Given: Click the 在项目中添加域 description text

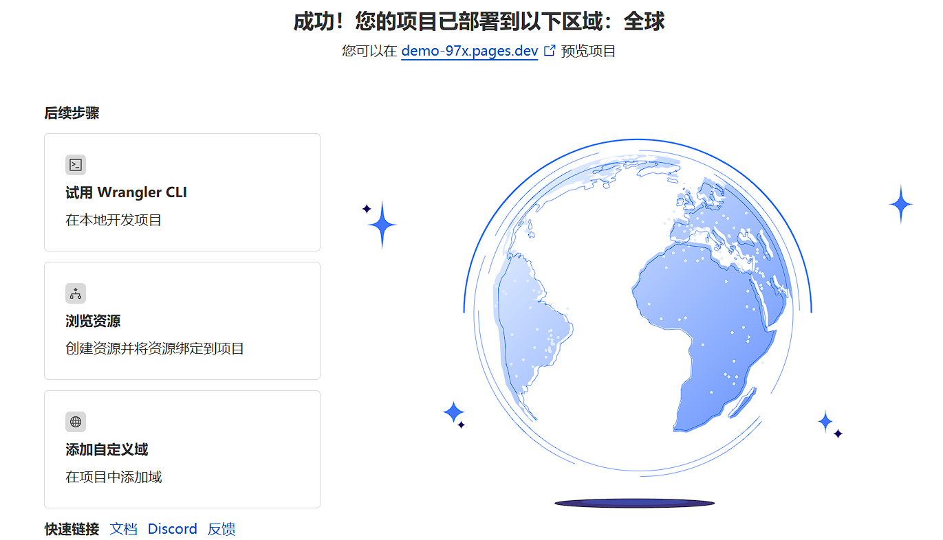Looking at the screenshot, I should tap(113, 477).
